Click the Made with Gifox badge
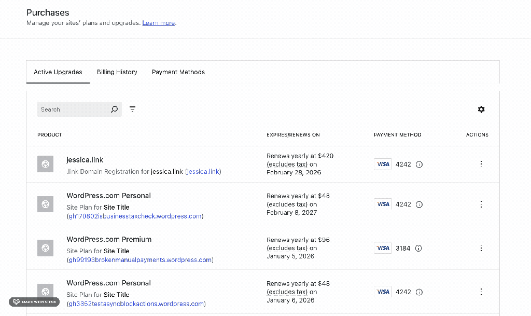 (34, 302)
